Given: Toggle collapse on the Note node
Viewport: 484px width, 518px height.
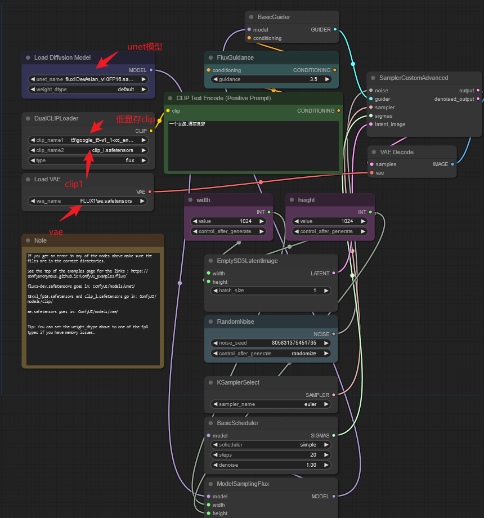Looking at the screenshot, I should click(x=28, y=240).
